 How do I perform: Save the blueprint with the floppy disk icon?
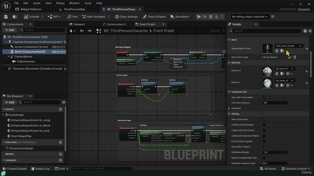[6, 17]
